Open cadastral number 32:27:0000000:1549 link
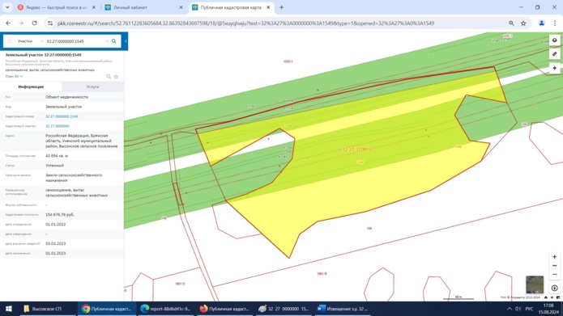The height and width of the screenshot is (316, 563). coord(62,116)
